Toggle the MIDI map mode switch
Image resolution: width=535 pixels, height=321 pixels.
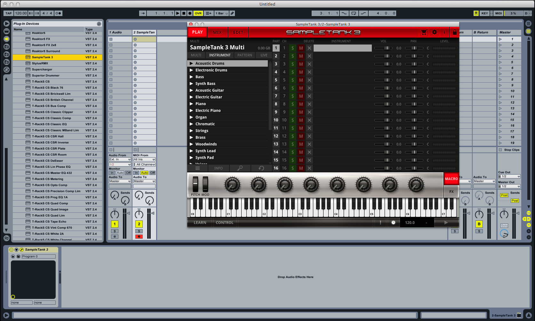498,13
